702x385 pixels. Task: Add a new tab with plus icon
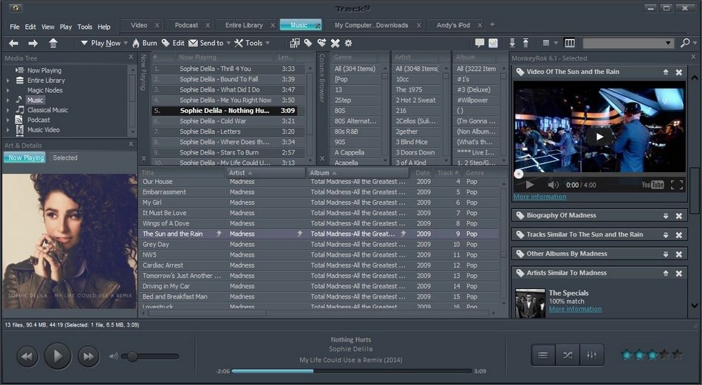click(x=492, y=24)
